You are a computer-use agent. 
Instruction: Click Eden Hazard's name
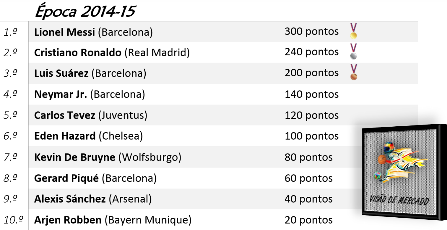(65, 136)
